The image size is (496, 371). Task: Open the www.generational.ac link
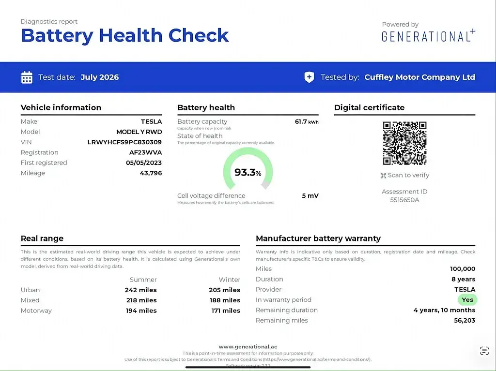(x=248, y=347)
